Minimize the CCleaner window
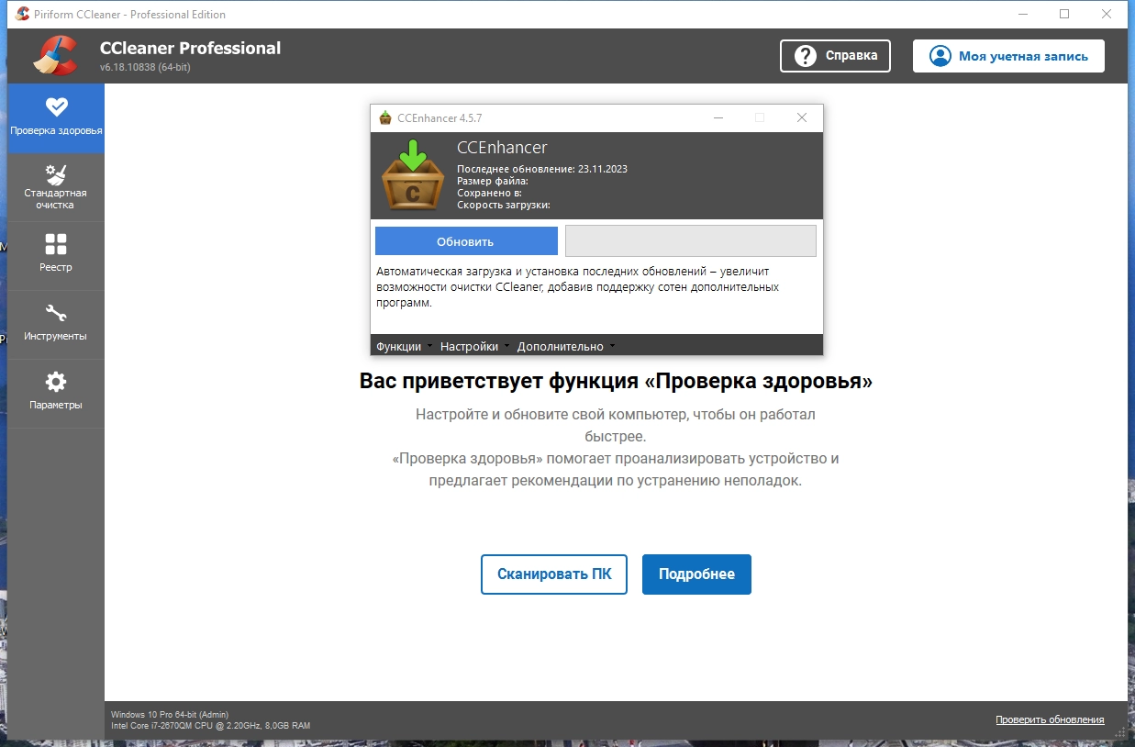1135x747 pixels. (1023, 14)
